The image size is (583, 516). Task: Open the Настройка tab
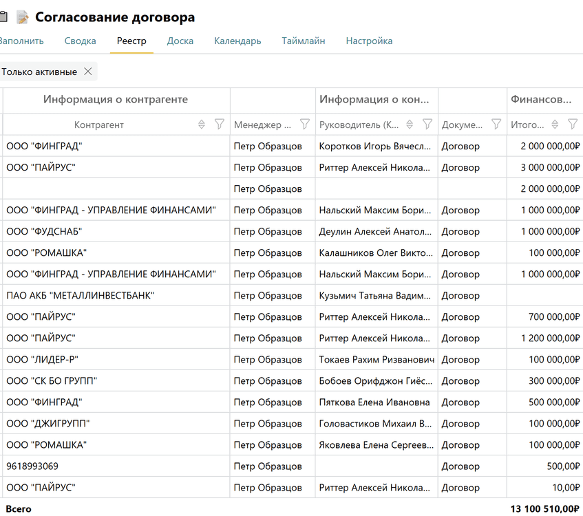[369, 41]
